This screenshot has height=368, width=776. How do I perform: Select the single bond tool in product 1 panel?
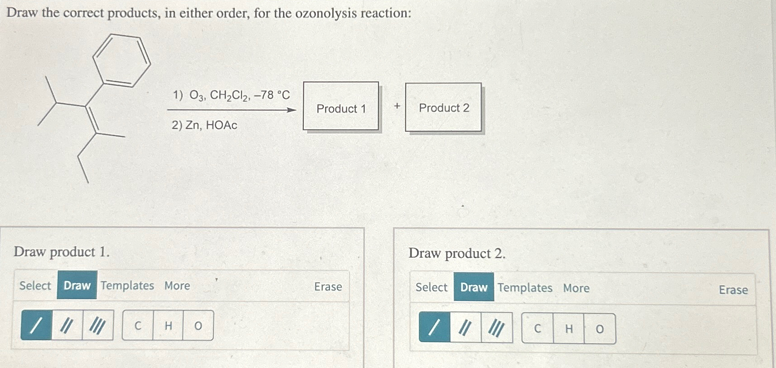point(36,325)
